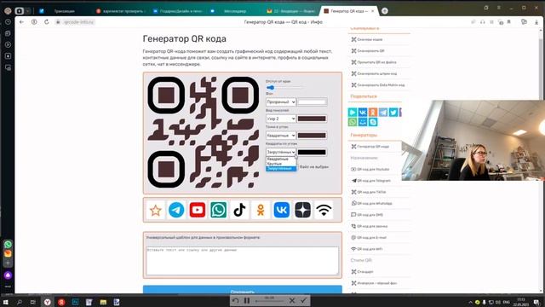Open 'Генератор QR кода' sidebar link
The image size is (545, 307).
click(373, 147)
